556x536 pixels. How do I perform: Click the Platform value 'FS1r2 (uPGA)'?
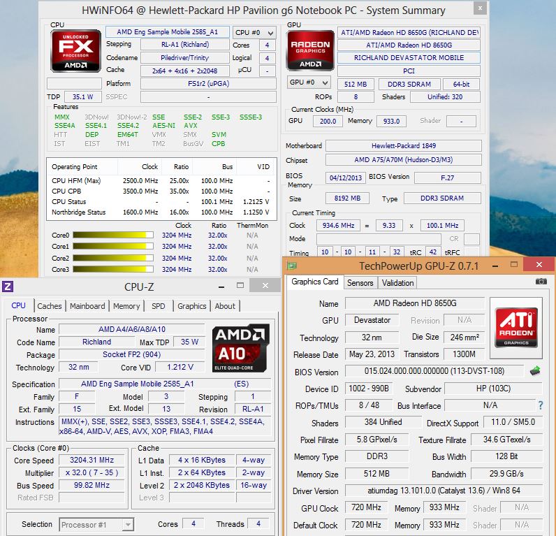click(208, 84)
